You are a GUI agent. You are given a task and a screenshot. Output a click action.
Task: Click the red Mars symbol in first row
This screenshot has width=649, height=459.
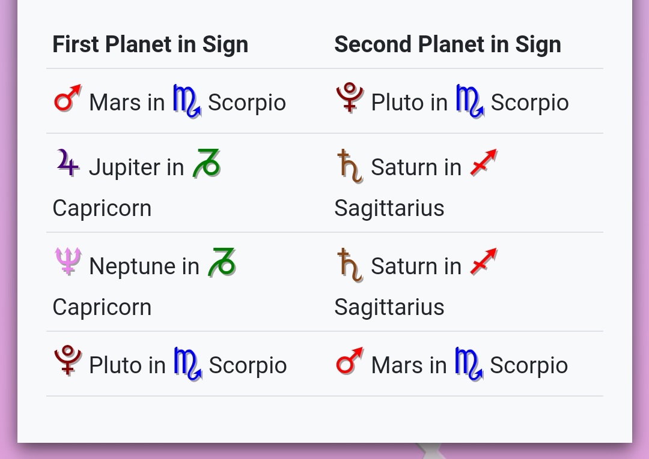pos(68,98)
